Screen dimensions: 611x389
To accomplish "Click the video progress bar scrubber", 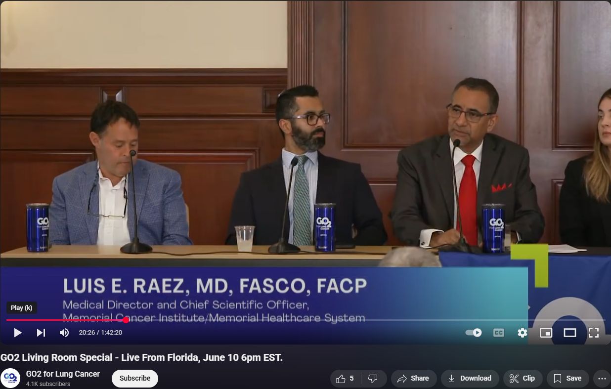I will (126, 320).
